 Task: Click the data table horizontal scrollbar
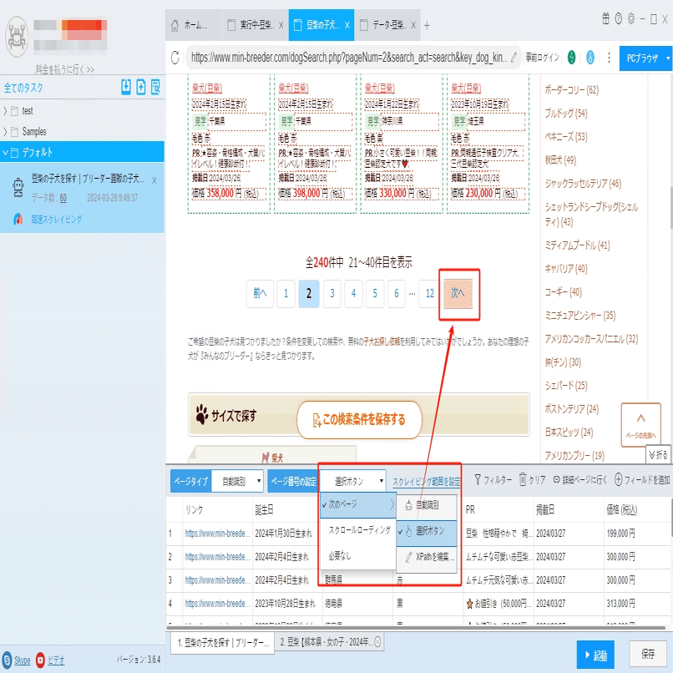pos(416,628)
